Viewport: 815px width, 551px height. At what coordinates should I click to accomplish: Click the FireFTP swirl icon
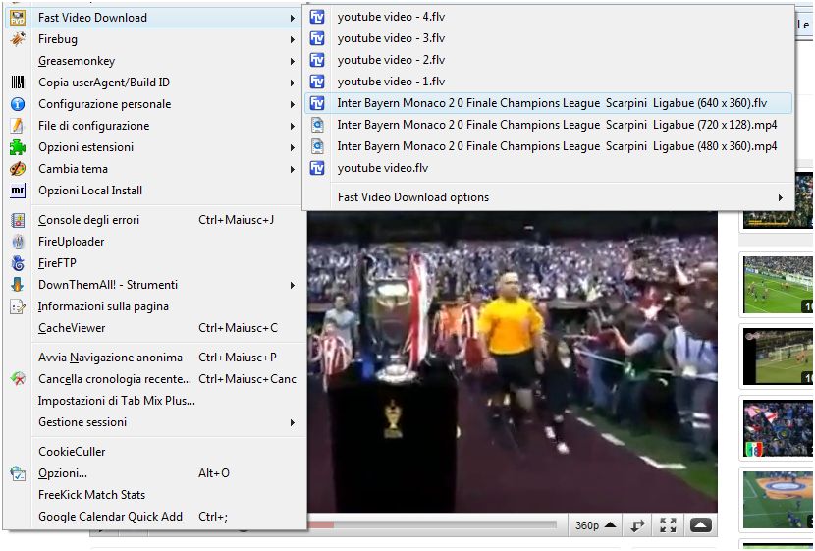(18, 263)
